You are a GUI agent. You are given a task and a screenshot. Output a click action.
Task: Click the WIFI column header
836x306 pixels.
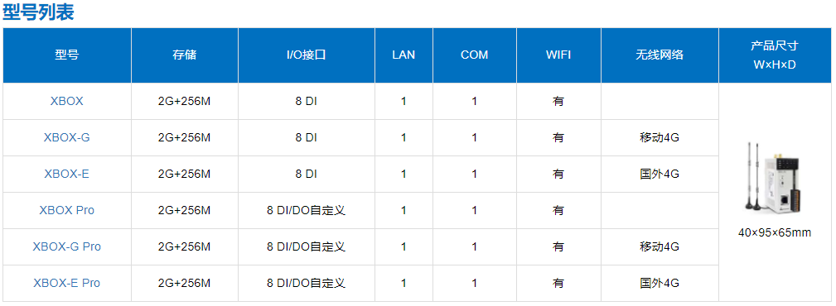pyautogui.click(x=558, y=55)
